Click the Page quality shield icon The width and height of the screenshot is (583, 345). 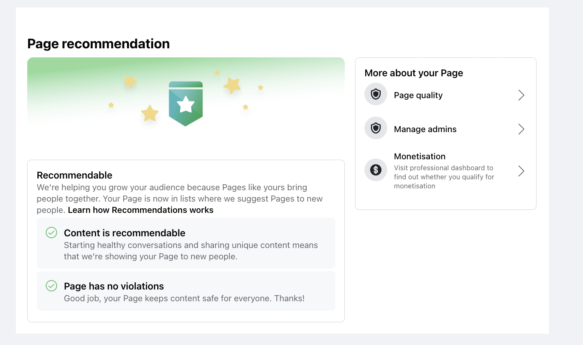click(x=375, y=94)
